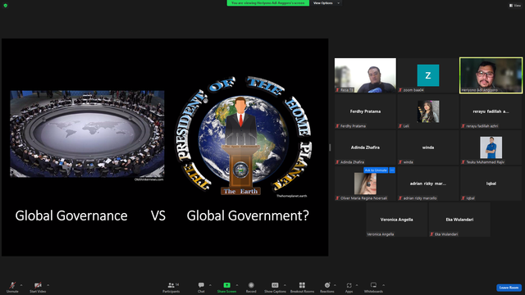Select adrian rizky marcello's tile
The height and width of the screenshot is (295, 525).
(428, 184)
